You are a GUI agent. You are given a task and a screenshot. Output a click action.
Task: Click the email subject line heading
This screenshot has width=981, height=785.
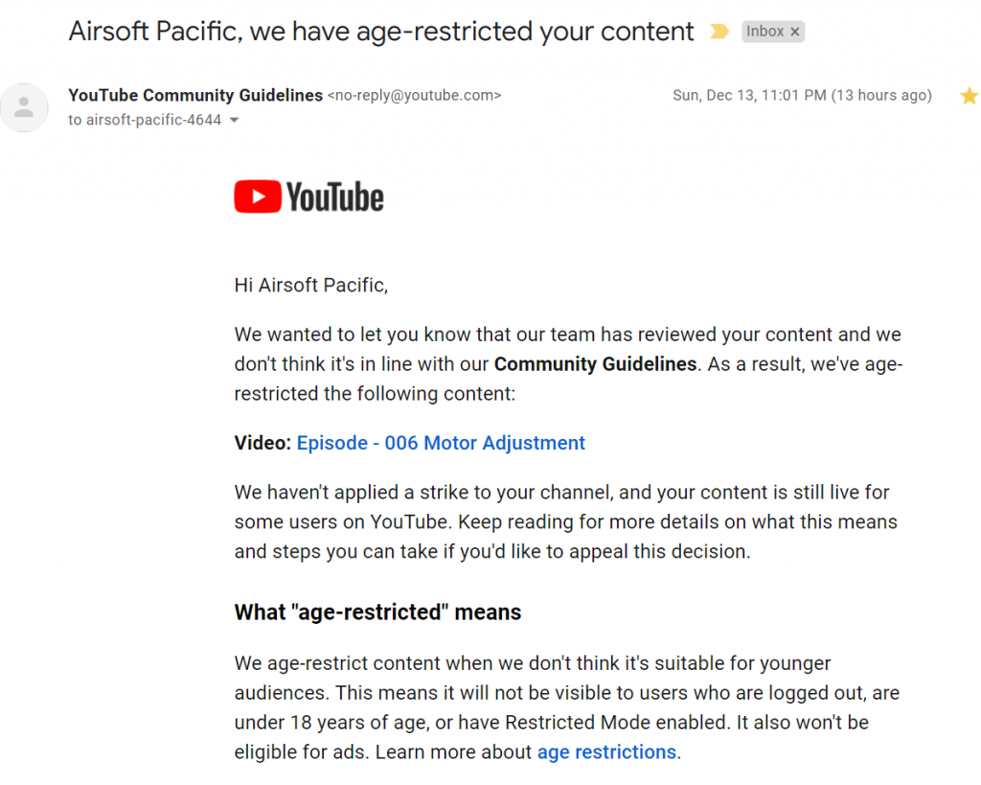pos(381,32)
